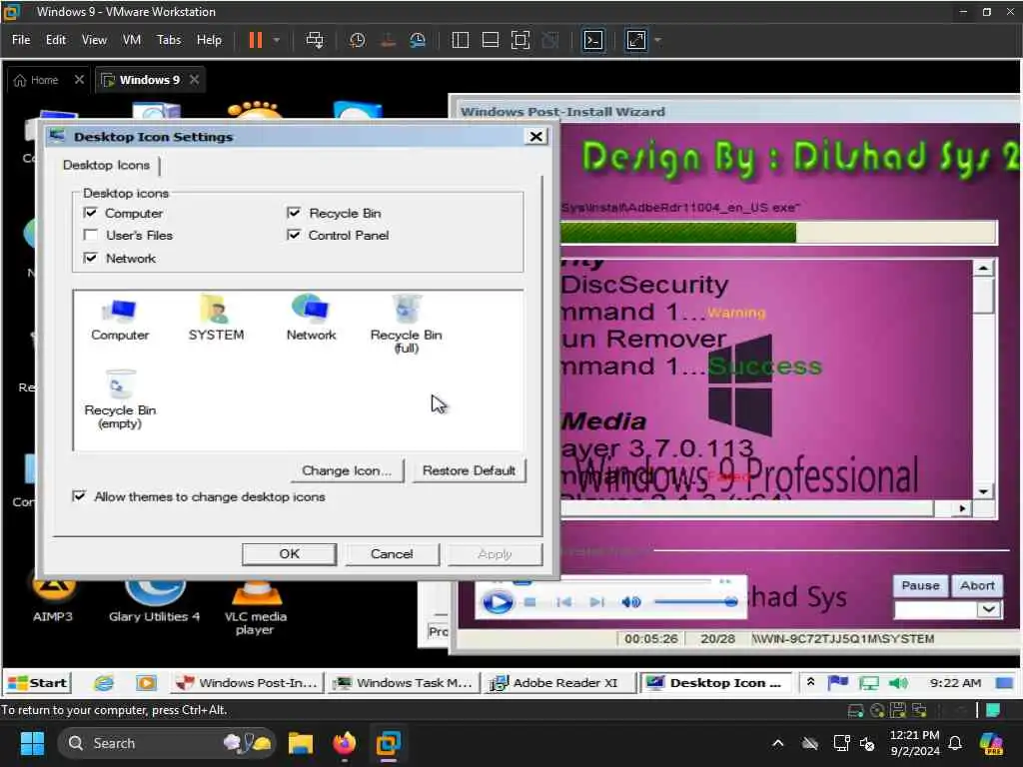This screenshot has height=767, width=1023.
Task: Enable the User's Files checkbox
Action: click(91, 235)
